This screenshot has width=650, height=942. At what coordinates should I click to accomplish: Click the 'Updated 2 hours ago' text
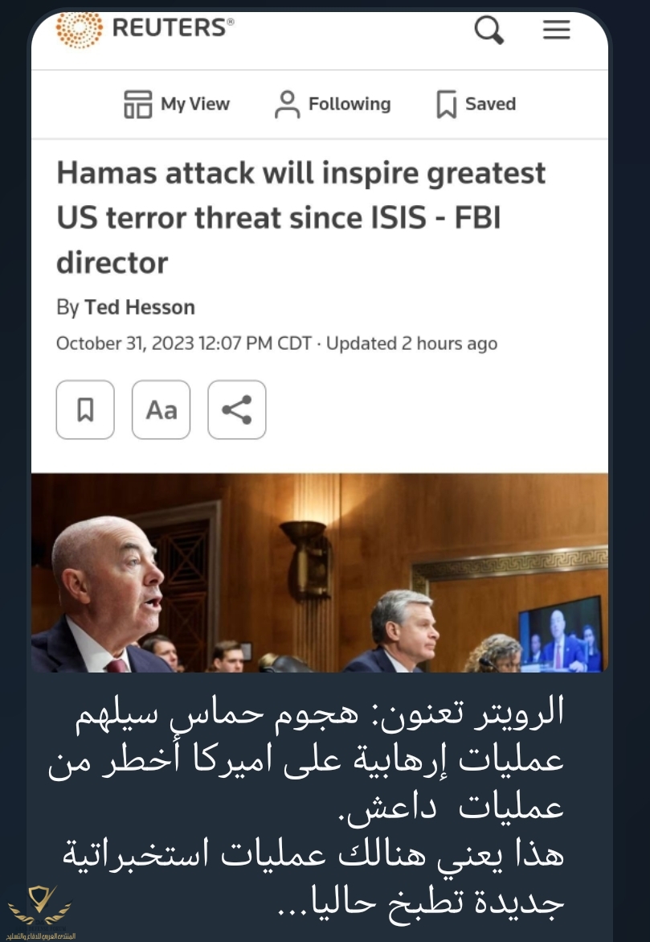tap(411, 343)
